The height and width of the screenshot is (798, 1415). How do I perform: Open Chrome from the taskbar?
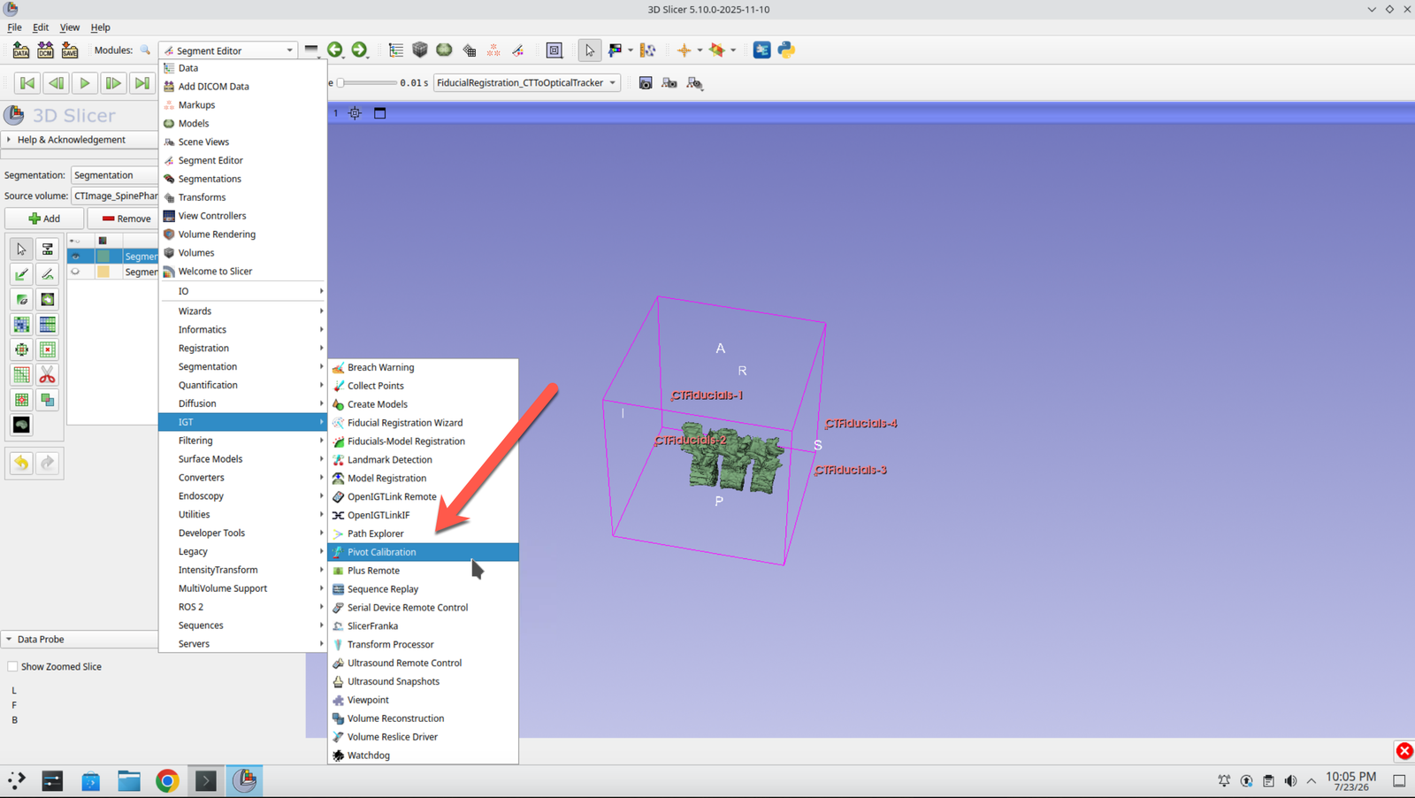(x=167, y=780)
